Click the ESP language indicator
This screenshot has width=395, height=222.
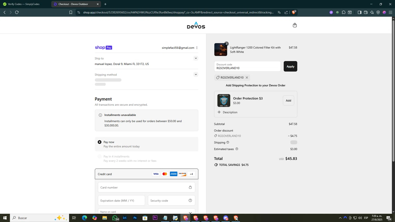tap(366, 218)
